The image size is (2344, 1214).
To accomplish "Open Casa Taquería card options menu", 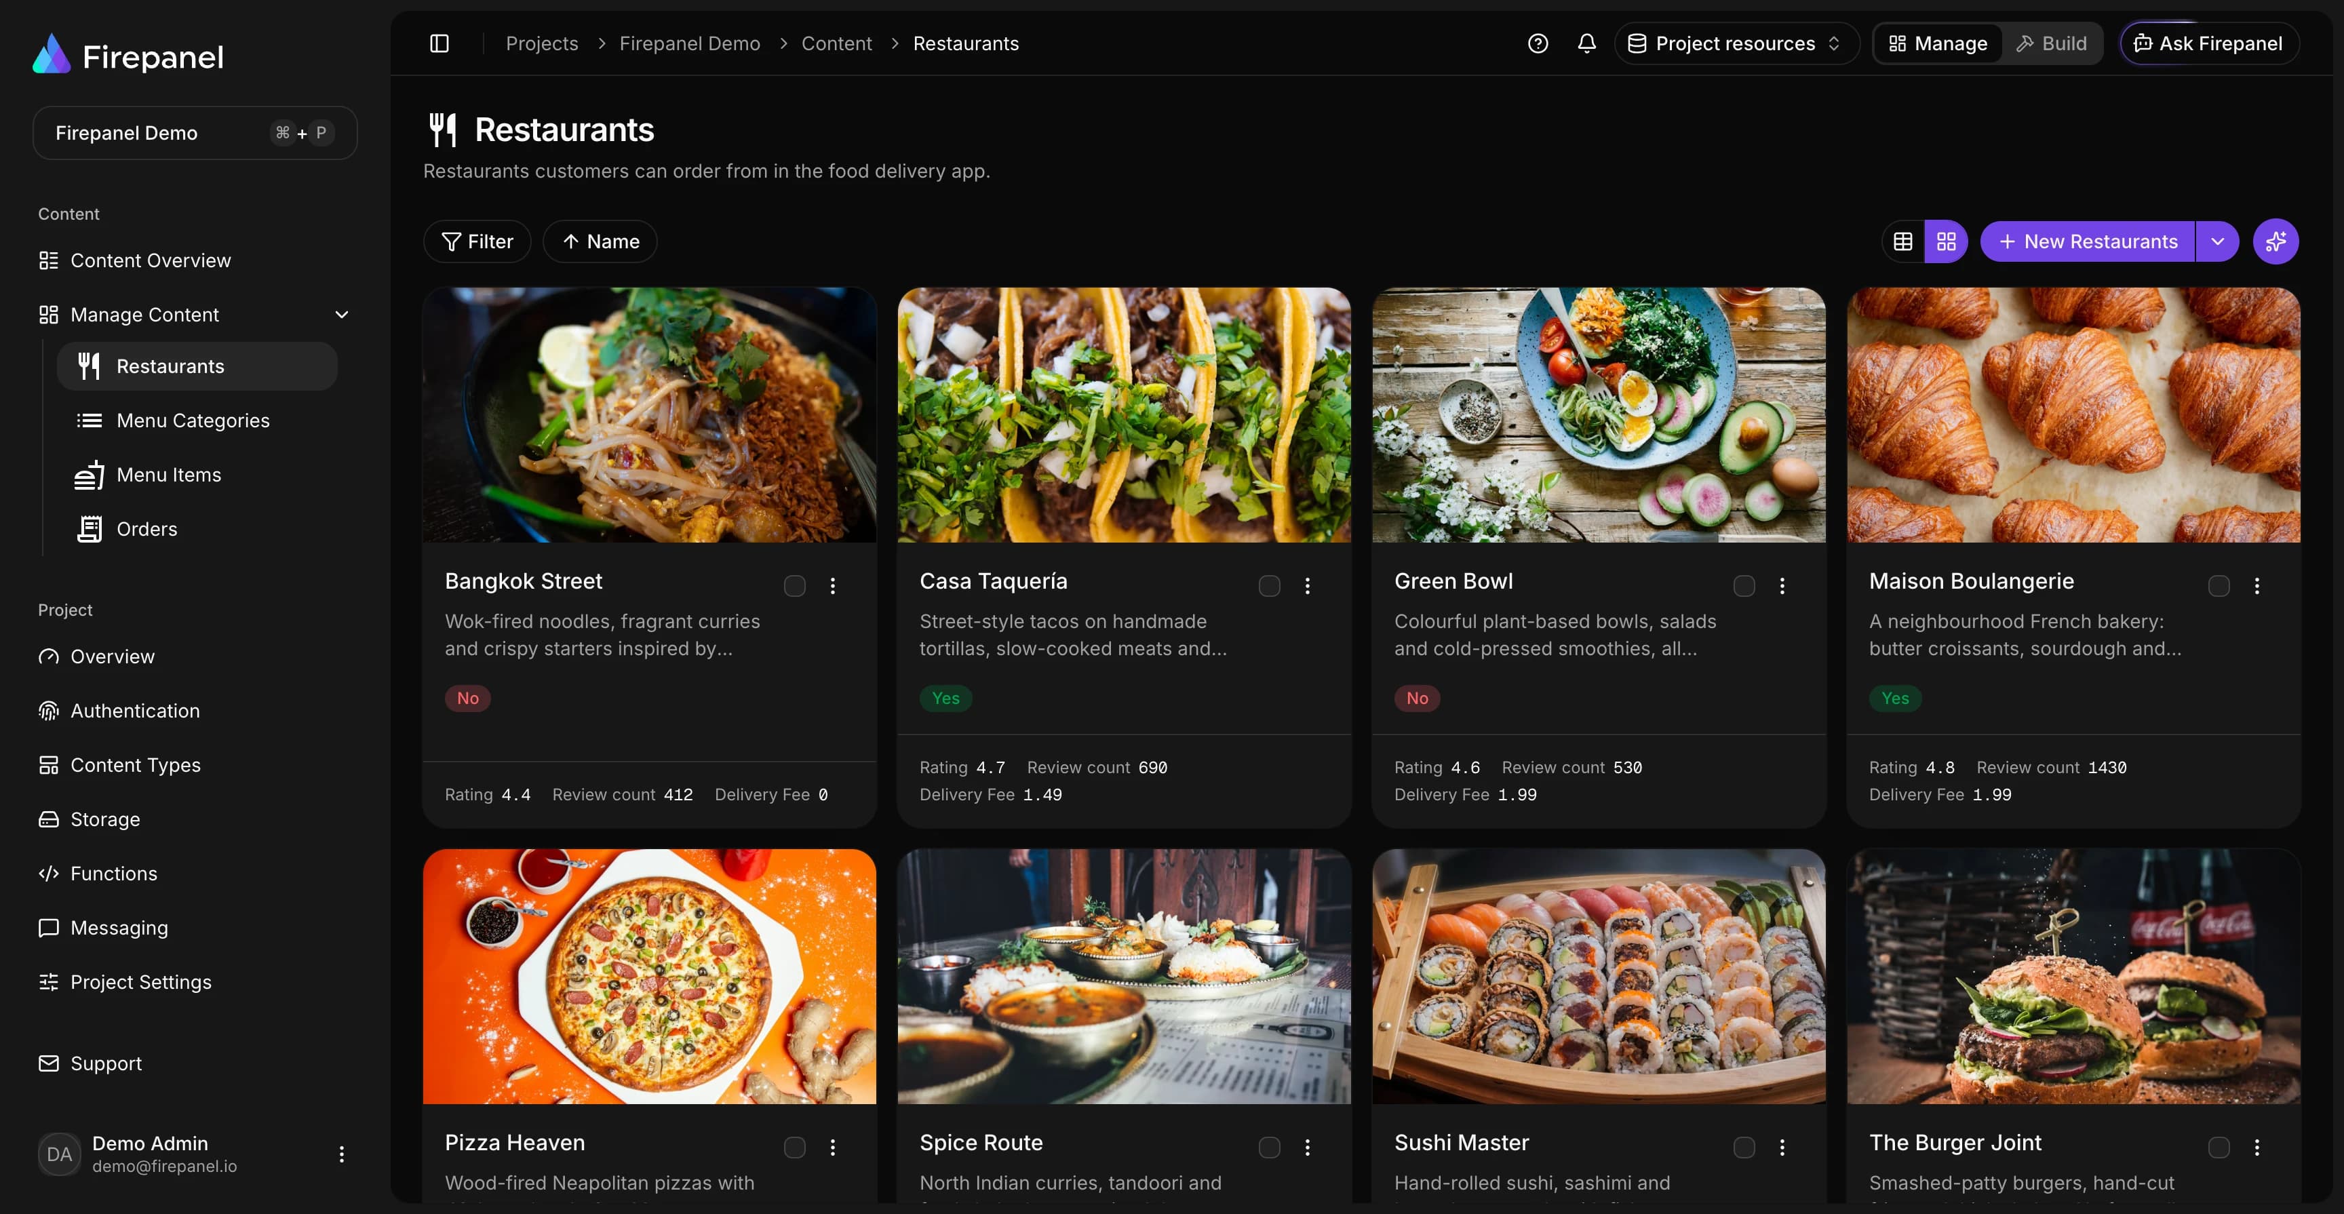I will coord(1308,586).
